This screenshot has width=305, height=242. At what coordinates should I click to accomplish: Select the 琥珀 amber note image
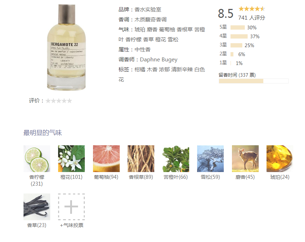[280, 158]
